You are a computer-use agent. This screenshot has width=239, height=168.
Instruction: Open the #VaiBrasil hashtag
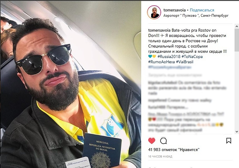[x=185, y=62]
